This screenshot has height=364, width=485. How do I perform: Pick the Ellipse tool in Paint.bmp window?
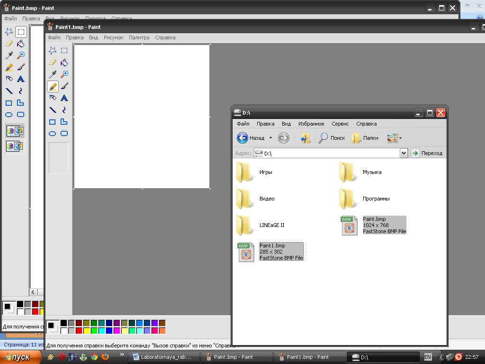pyautogui.click(x=9, y=115)
